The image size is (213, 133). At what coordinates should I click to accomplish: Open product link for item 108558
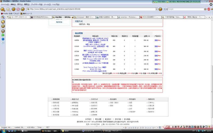95,40
